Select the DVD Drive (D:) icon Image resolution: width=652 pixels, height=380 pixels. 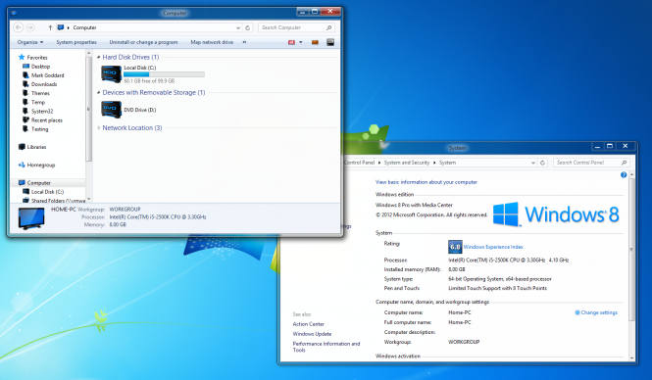pos(111,110)
